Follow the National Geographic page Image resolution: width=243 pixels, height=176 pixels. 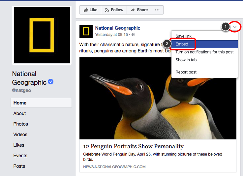click(114, 10)
